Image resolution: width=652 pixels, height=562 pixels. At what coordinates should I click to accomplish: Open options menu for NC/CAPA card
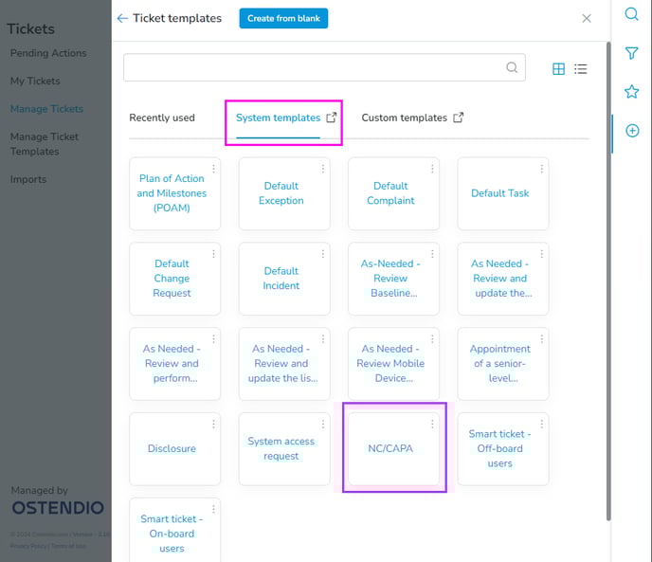(x=432, y=424)
